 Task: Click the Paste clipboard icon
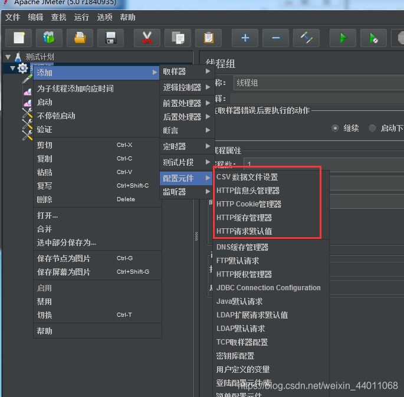[208, 38]
